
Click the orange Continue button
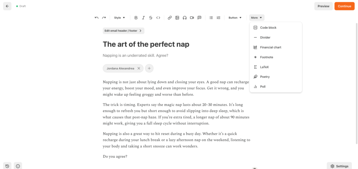tap(344, 6)
